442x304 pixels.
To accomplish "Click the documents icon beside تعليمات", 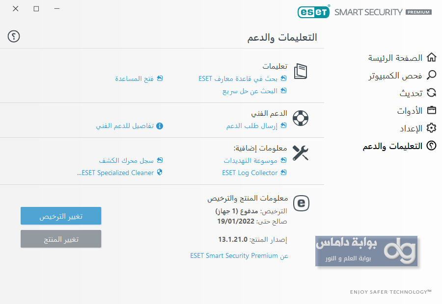I will pos(301,71).
